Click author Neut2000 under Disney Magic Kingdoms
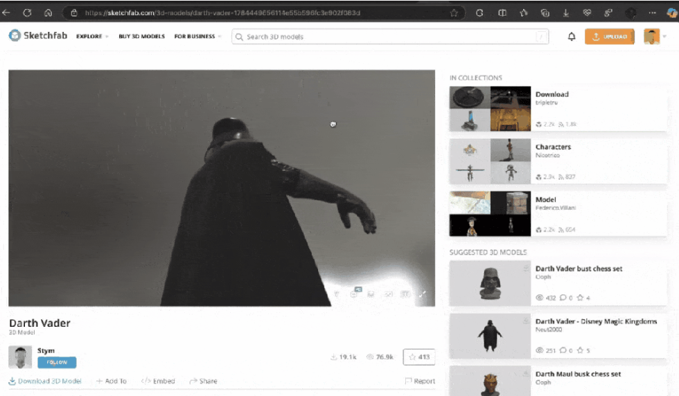The width and height of the screenshot is (679, 396). click(x=549, y=330)
